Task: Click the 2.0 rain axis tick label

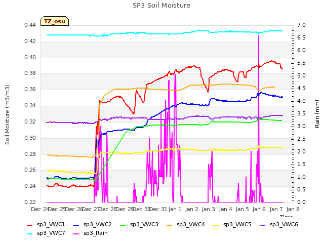Action: point(301,152)
